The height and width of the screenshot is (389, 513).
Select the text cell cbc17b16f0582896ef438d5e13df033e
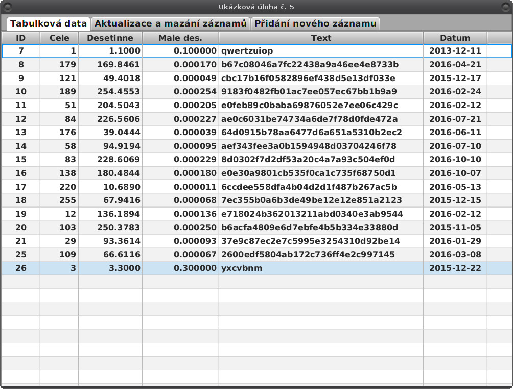coord(321,79)
